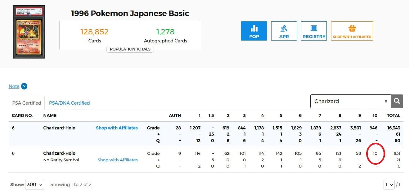The height and width of the screenshot is (196, 409).
Task: Open the POP bar chart button
Action: pos(254,31)
